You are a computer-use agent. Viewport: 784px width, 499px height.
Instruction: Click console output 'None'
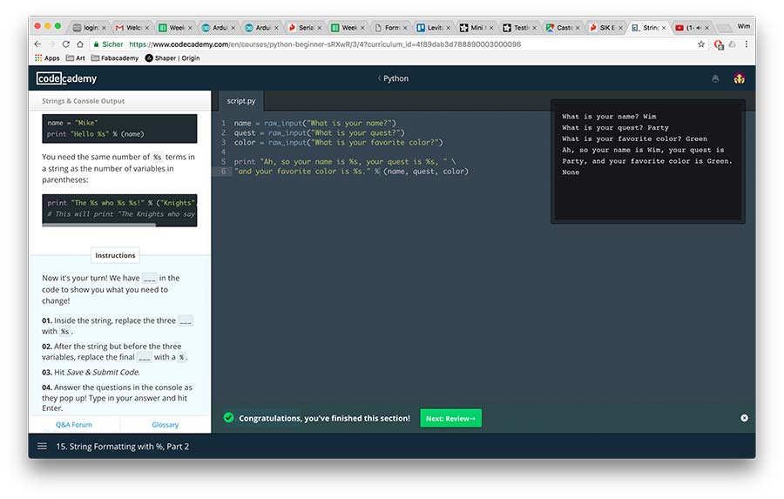pyautogui.click(x=571, y=172)
